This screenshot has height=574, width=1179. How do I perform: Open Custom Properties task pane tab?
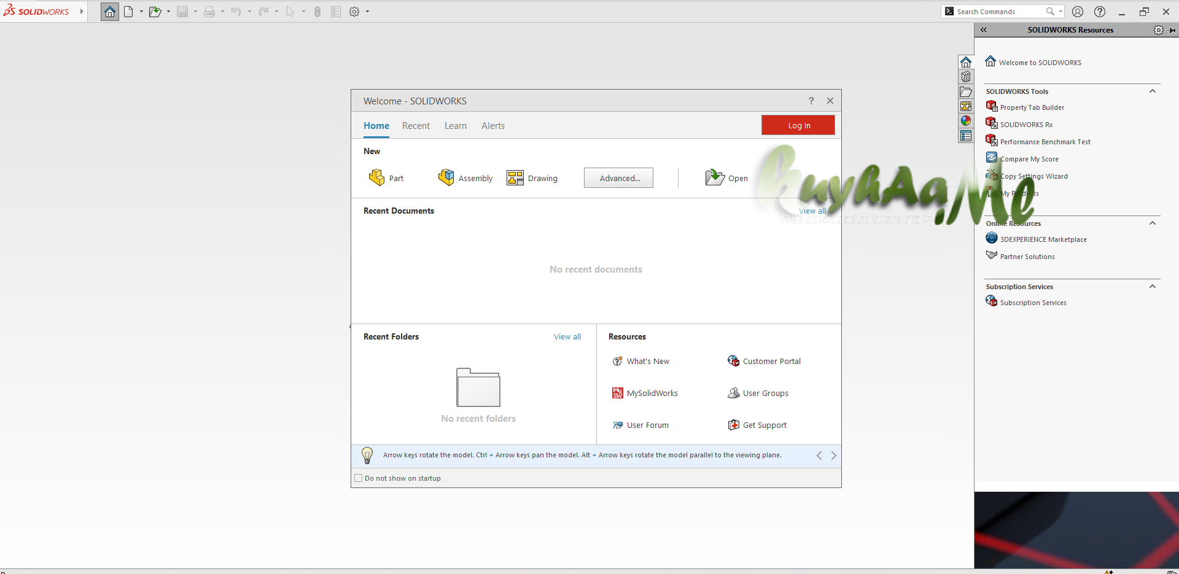click(x=966, y=136)
